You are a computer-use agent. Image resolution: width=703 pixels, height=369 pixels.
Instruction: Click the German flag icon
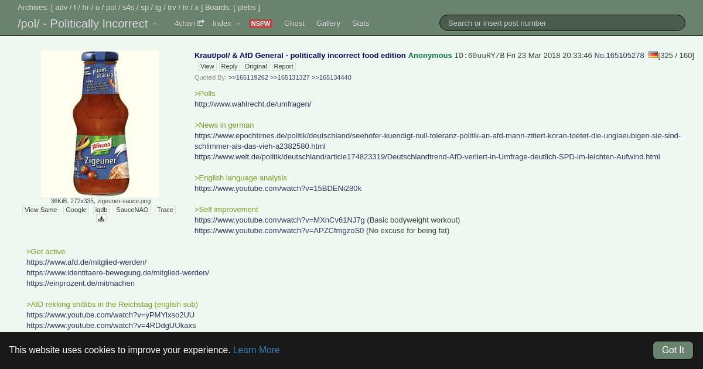pyautogui.click(x=653, y=55)
